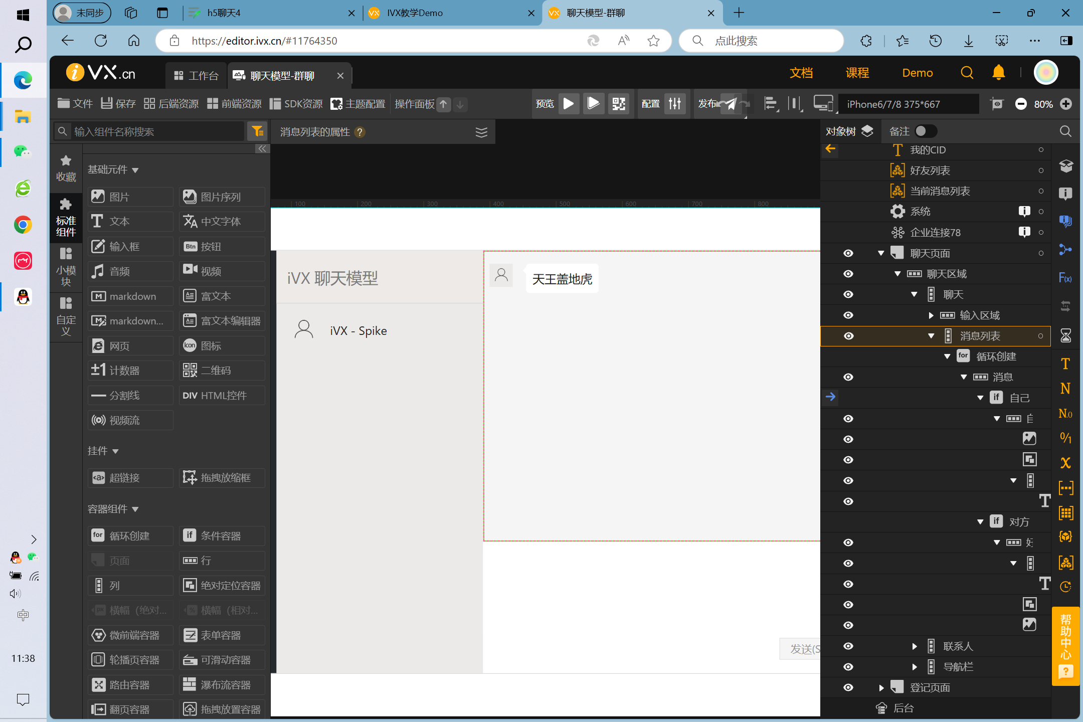The width and height of the screenshot is (1083, 722).
Task: Click the preview play button
Action: (x=569, y=104)
